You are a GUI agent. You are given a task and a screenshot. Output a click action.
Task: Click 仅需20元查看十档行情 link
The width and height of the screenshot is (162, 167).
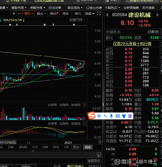pyautogui.click(x=132, y=44)
